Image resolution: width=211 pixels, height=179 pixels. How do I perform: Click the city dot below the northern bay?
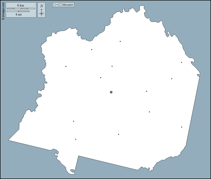(92, 50)
